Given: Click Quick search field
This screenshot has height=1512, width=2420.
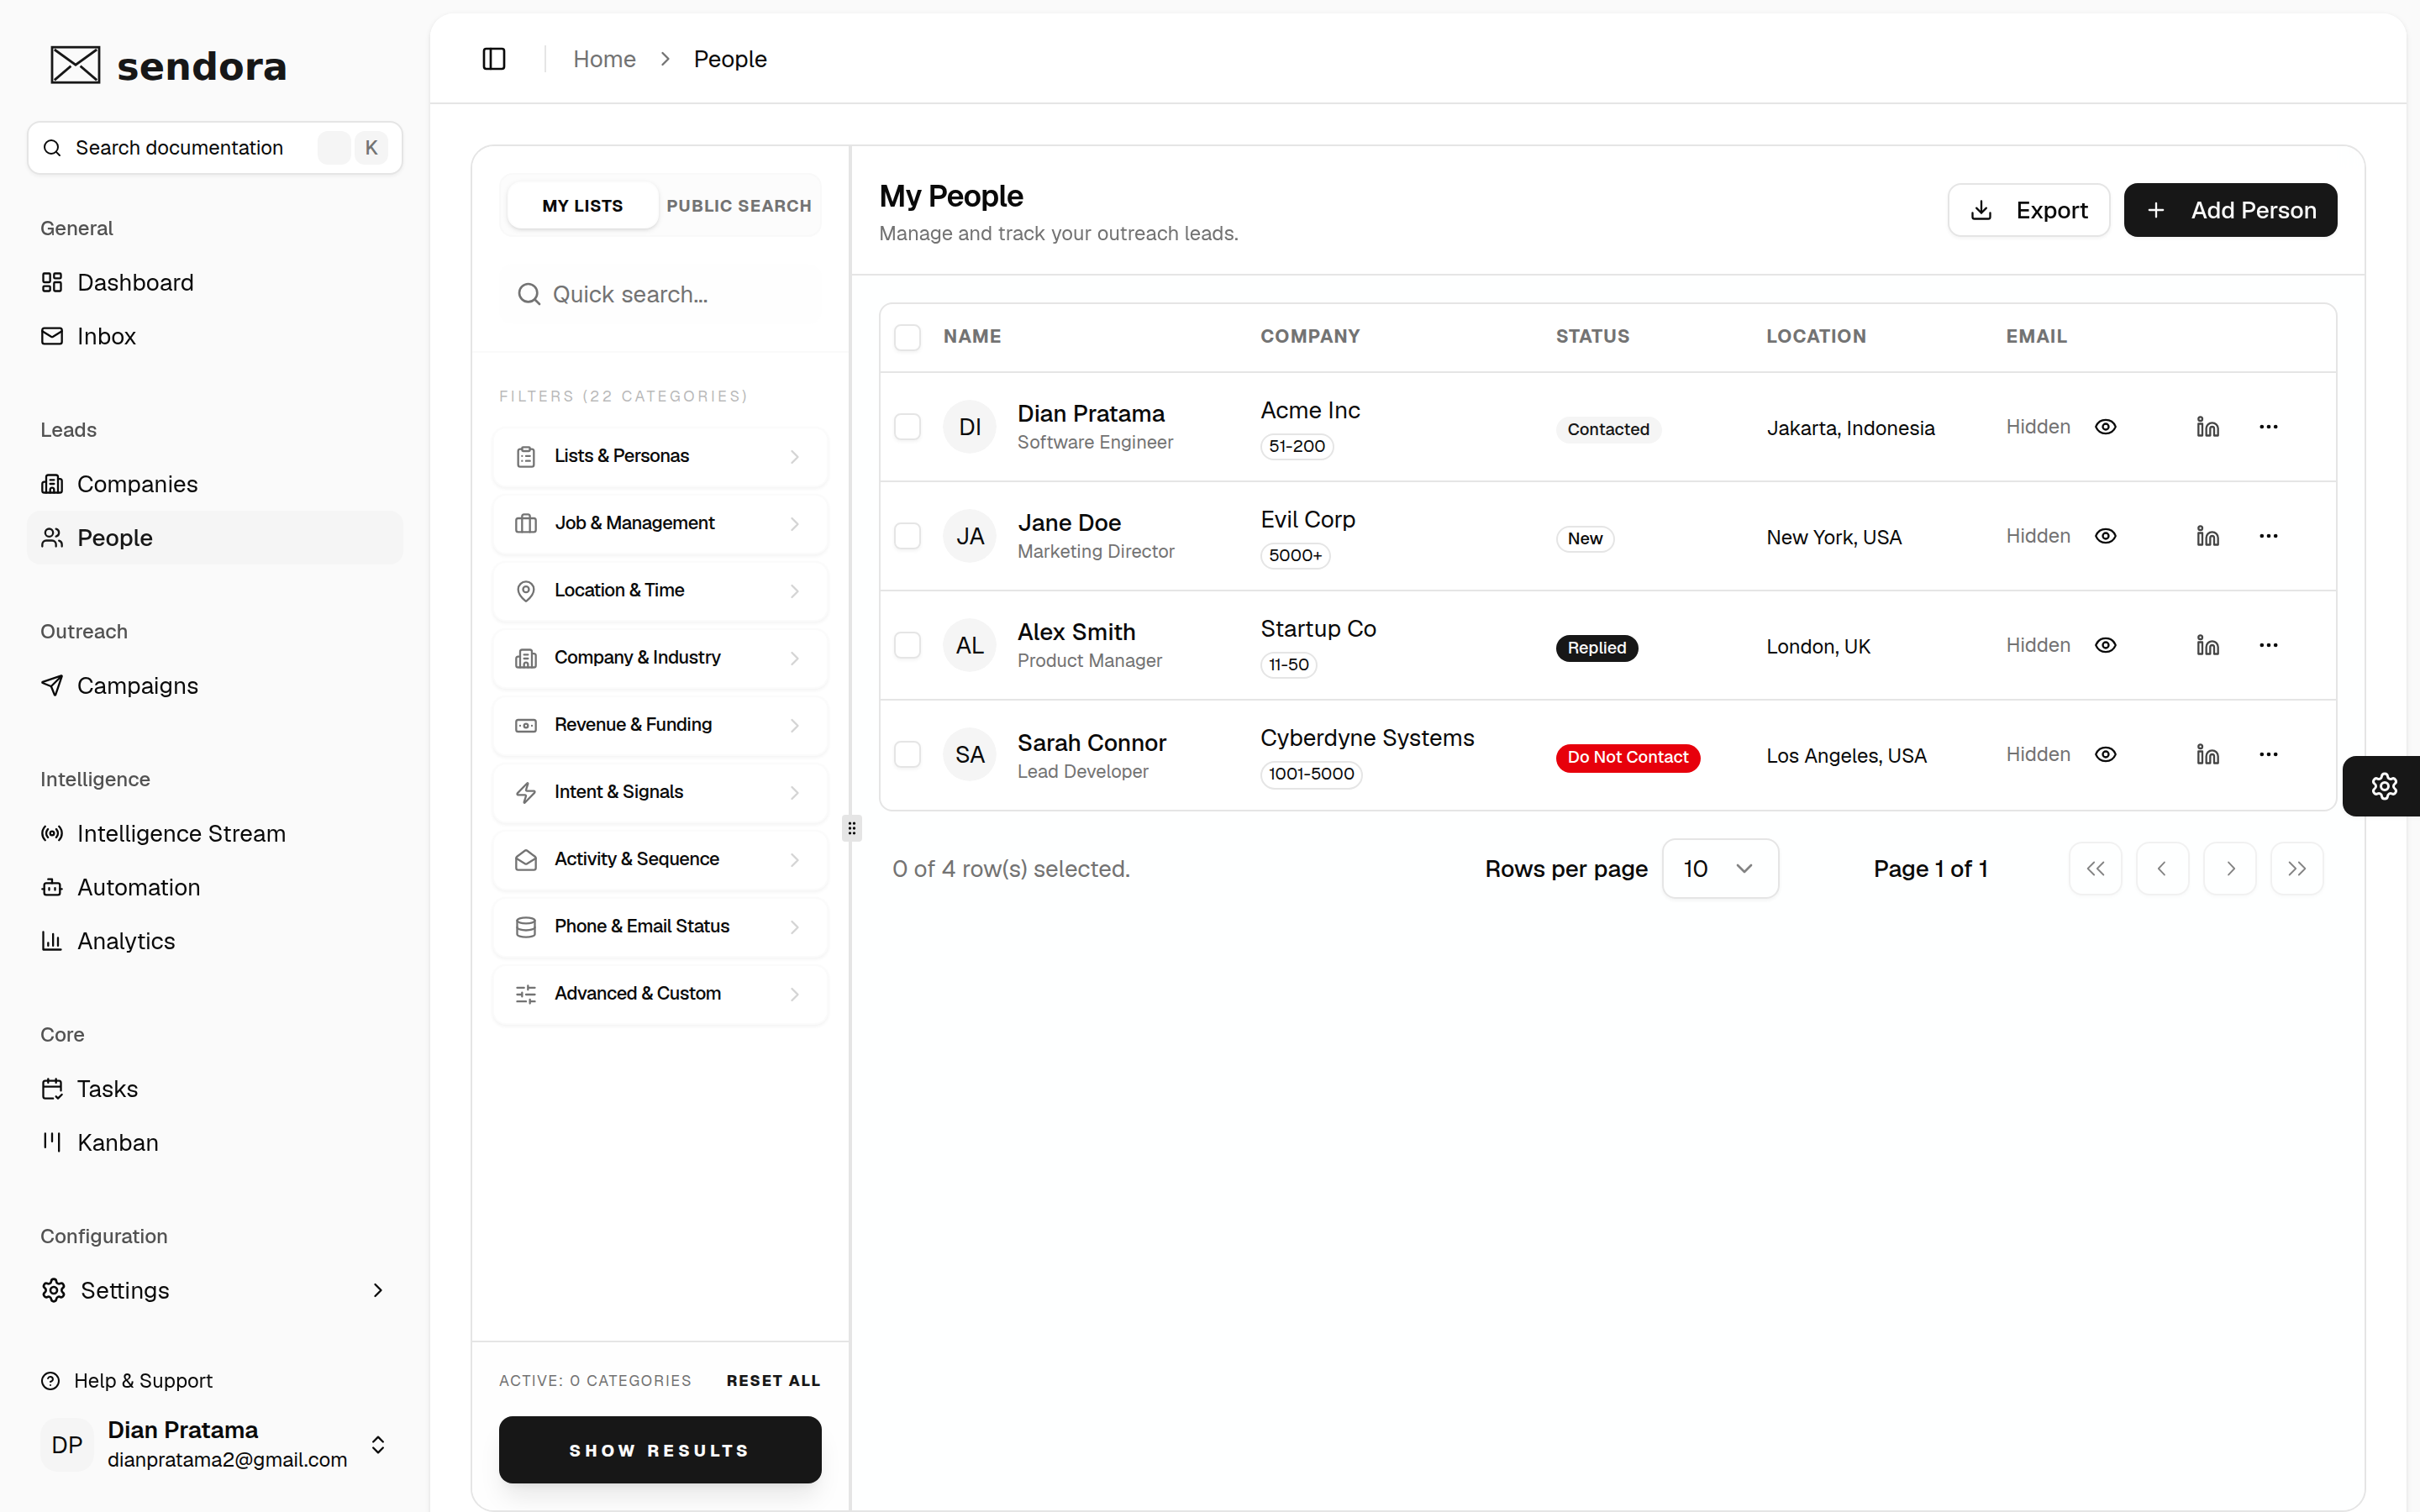Looking at the screenshot, I should pyautogui.click(x=660, y=294).
